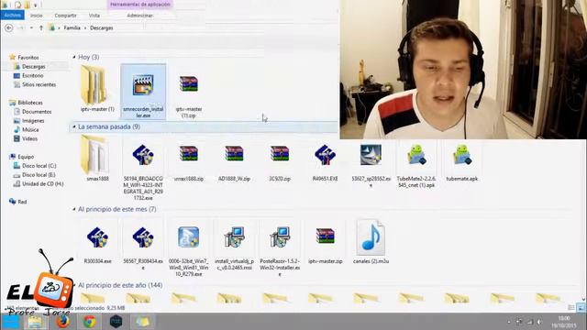Select the canales (2).m3u playlist file

tap(371, 242)
